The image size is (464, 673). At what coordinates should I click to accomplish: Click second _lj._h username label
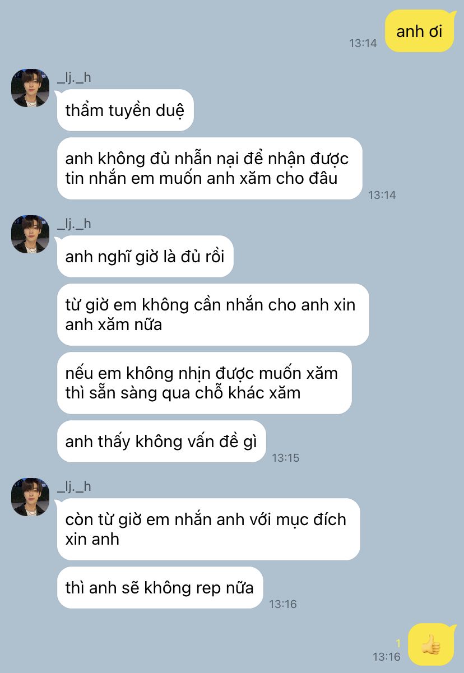pos(74,224)
